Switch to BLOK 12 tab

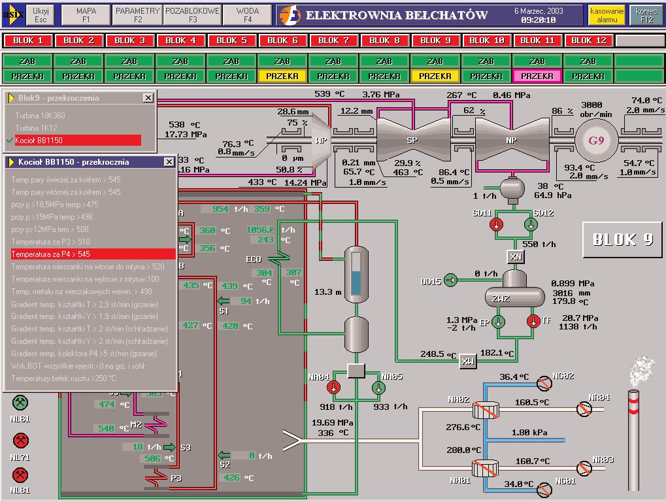click(588, 41)
